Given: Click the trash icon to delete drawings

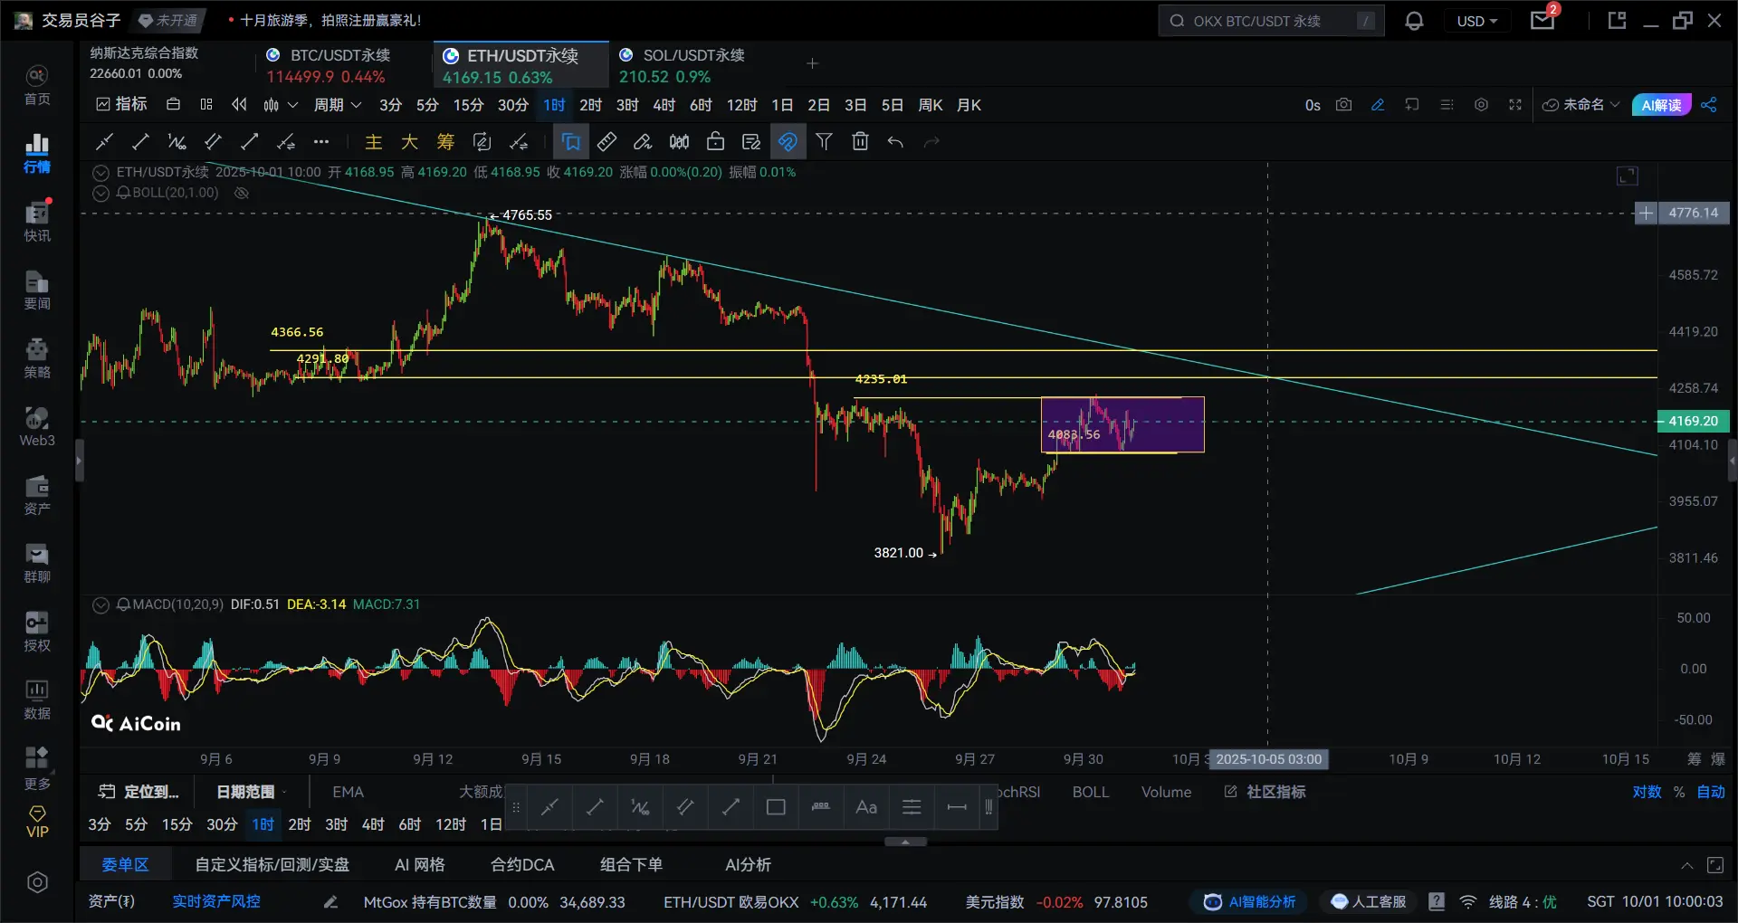Looking at the screenshot, I should click(x=860, y=141).
